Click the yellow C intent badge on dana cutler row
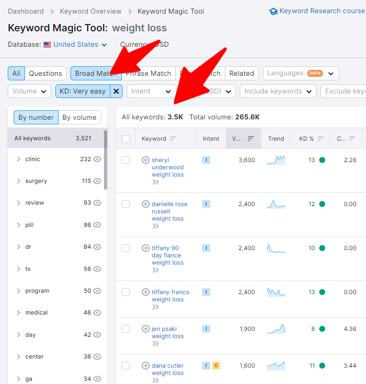The width and height of the screenshot is (366, 384). [x=216, y=365]
